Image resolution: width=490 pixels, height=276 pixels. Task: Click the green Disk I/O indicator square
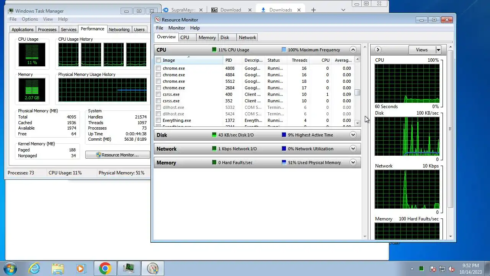214,135
